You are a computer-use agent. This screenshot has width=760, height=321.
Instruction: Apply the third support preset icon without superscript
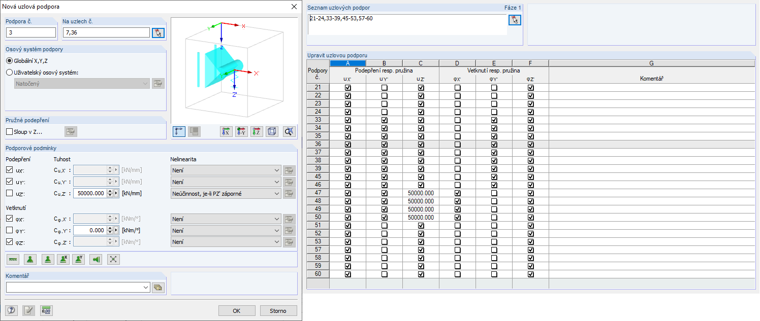click(x=47, y=259)
